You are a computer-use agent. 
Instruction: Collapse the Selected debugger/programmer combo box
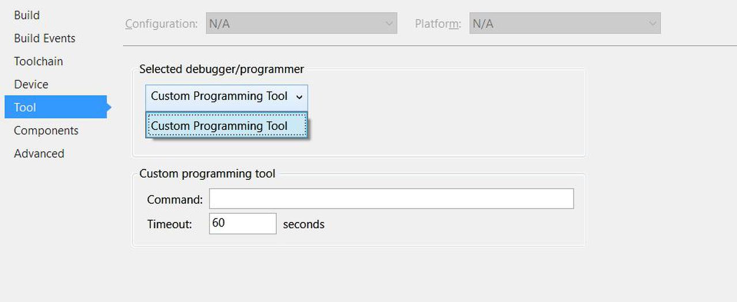[x=226, y=97]
